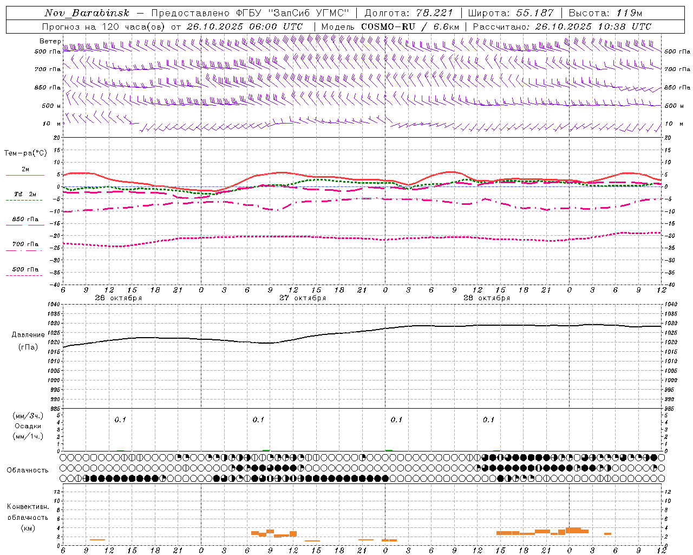This screenshot has width=693, height=555.
Task: Click the 'Ветер' wind panel label
Action: (50, 41)
